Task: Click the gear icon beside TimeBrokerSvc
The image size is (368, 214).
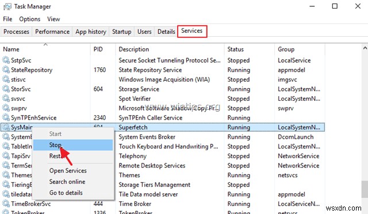Action: tap(6, 204)
